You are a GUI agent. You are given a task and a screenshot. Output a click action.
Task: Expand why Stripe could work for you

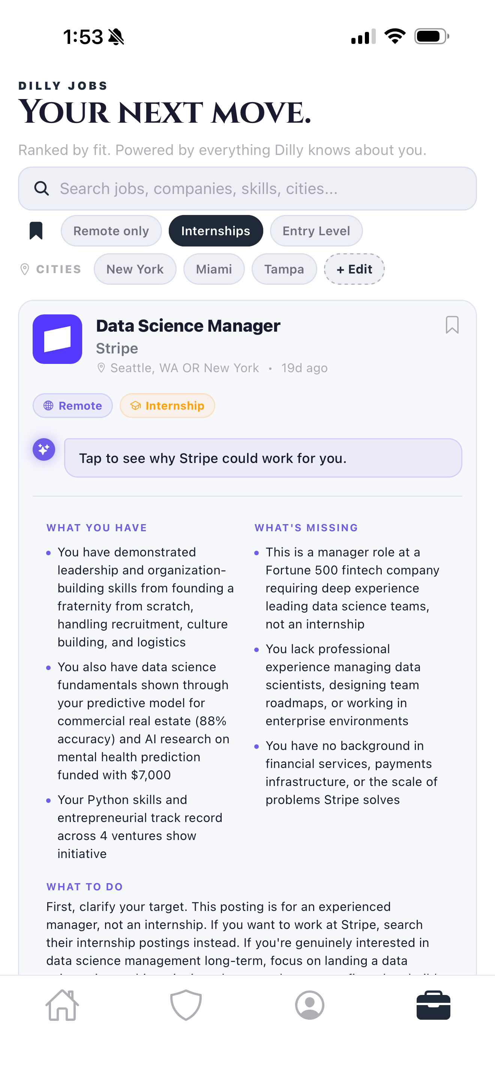(x=263, y=458)
